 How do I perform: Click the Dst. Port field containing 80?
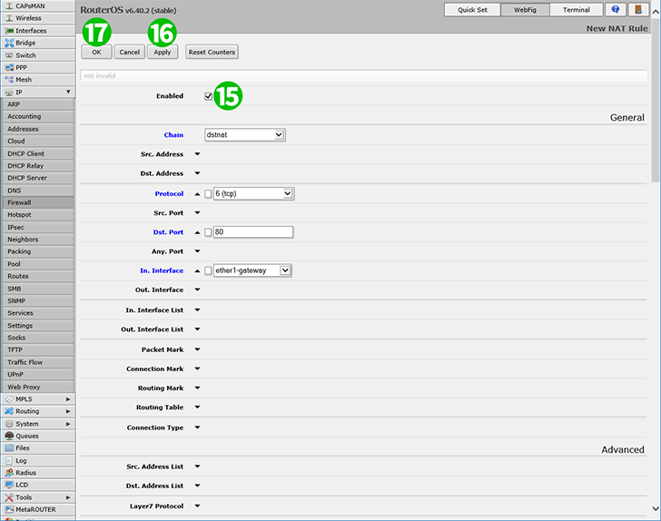click(x=253, y=231)
